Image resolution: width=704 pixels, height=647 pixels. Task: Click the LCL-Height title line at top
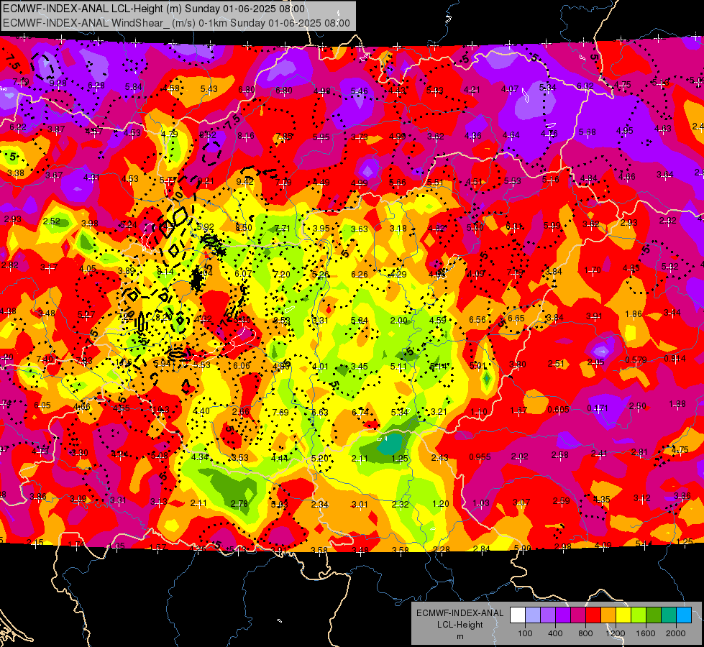(x=154, y=9)
